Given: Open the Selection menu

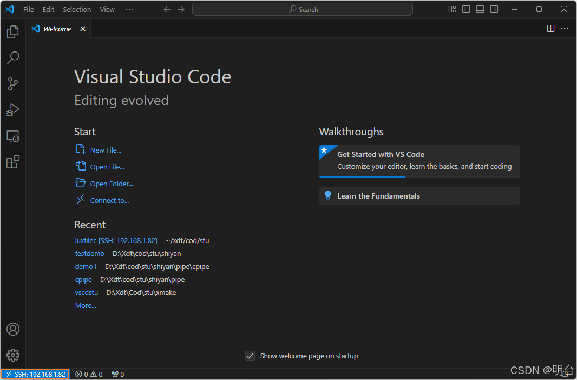Looking at the screenshot, I should 77,10.
